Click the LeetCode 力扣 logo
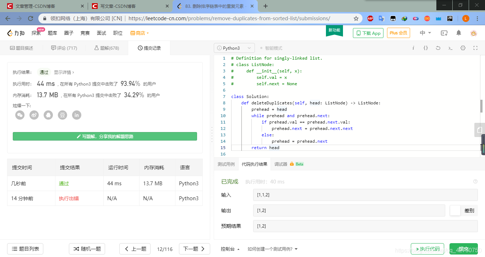The image size is (485, 257). click(16, 33)
